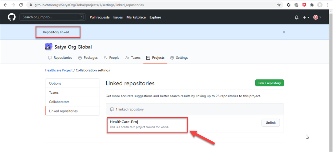Click the 'Link a repository' button
Image resolution: width=333 pixels, height=152 pixels.
pos(269,83)
